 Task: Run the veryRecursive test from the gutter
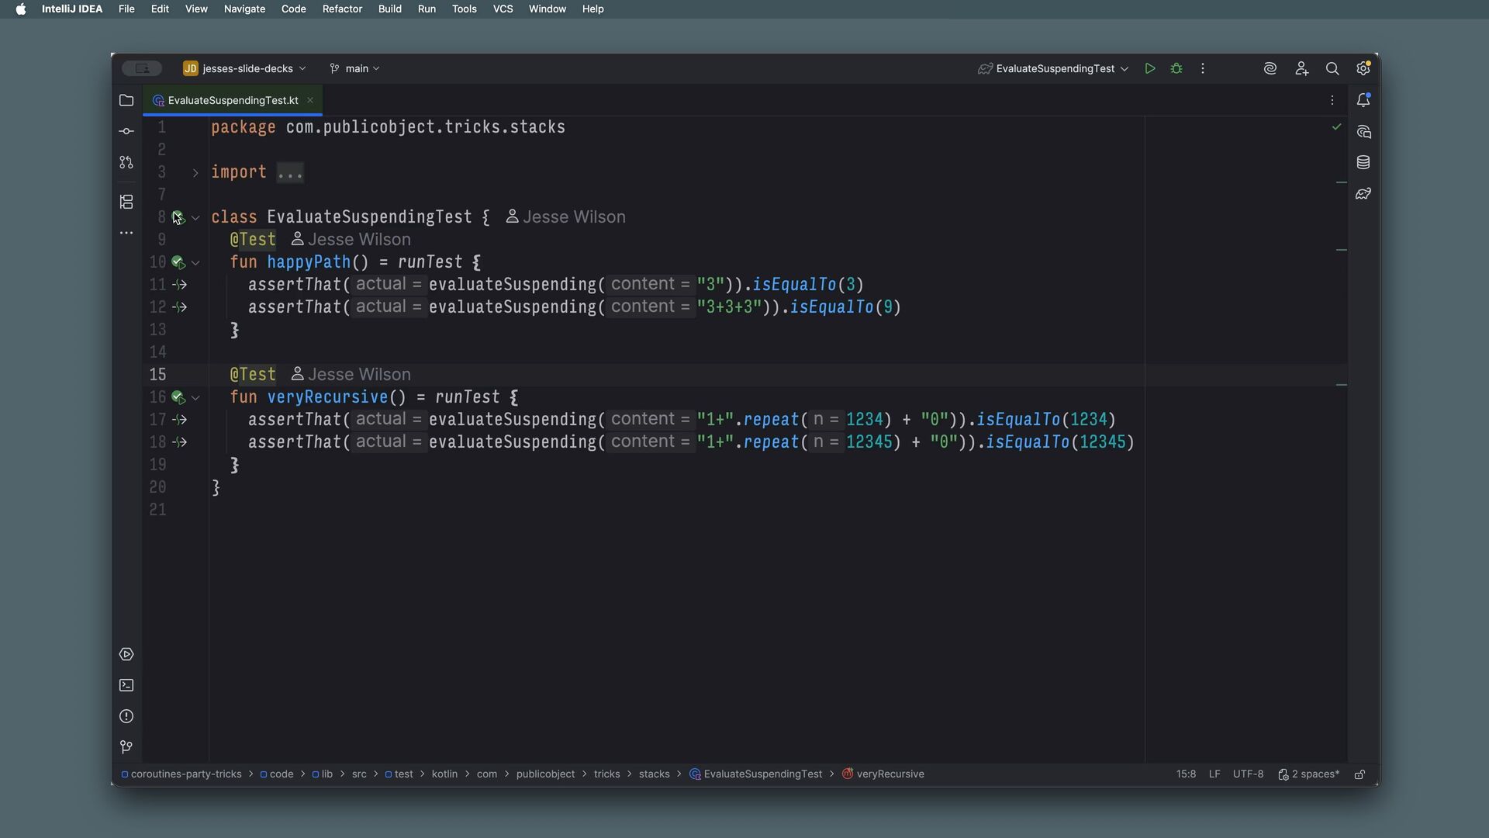point(178,397)
